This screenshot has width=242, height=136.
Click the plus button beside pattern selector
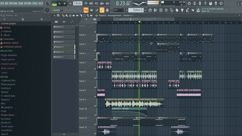[145, 10]
